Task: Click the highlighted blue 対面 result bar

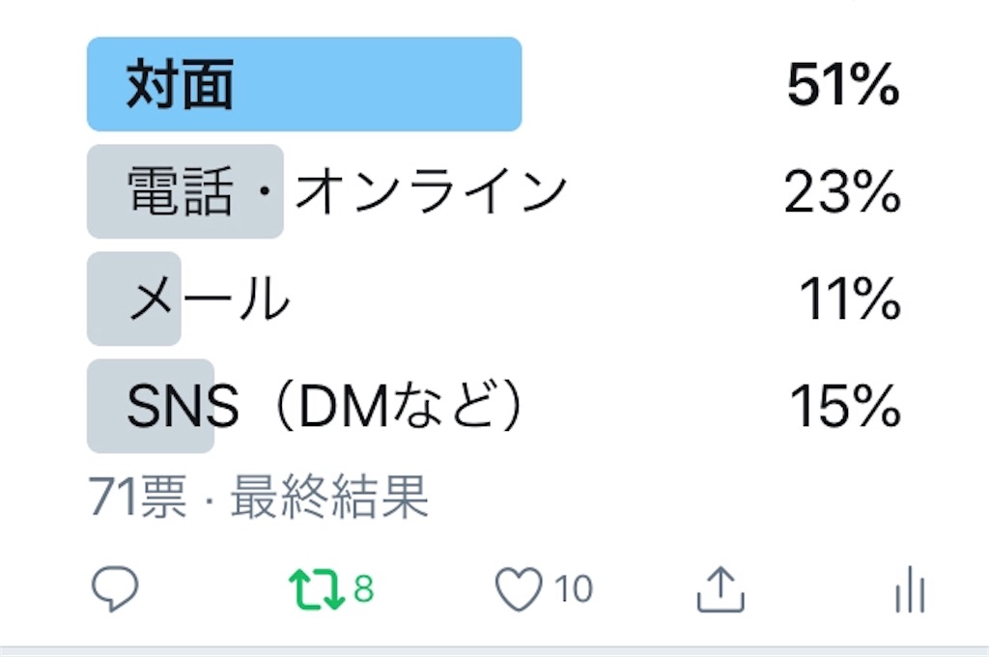Action: coord(306,84)
